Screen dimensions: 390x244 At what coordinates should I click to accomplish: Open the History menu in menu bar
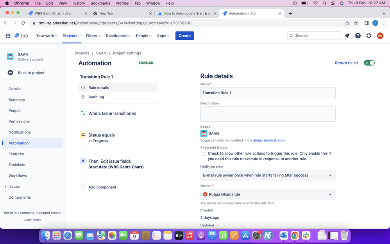click(79, 3)
